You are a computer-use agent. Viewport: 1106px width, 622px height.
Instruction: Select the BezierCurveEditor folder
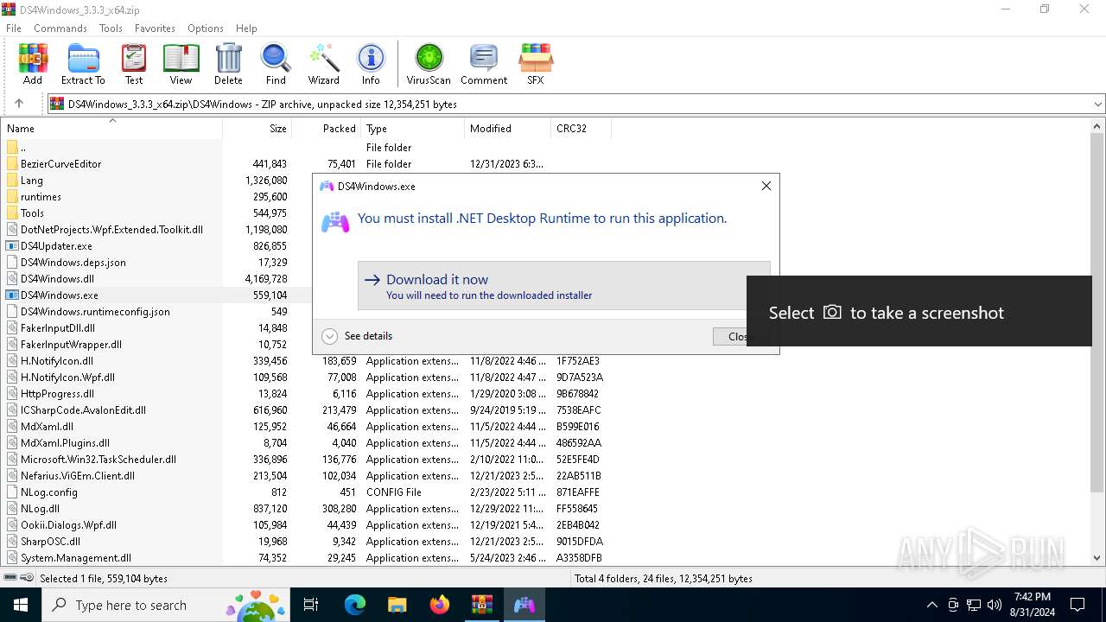pos(60,163)
